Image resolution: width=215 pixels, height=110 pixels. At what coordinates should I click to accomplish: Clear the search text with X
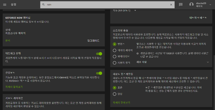pyautogui.click(x=171, y=5)
